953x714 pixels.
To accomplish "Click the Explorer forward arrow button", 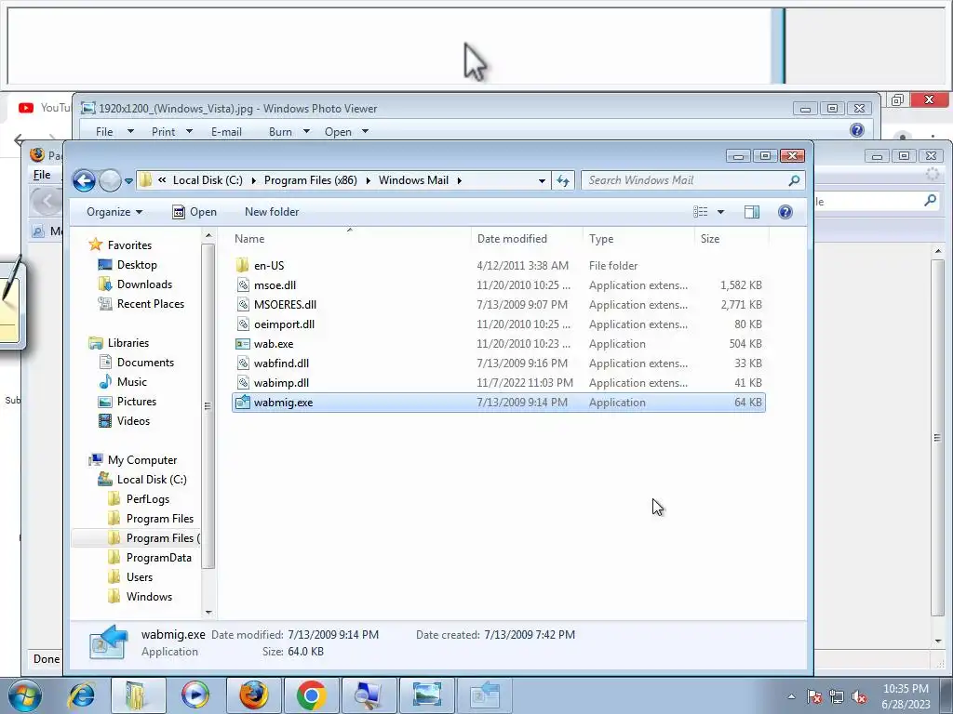I will (110, 180).
